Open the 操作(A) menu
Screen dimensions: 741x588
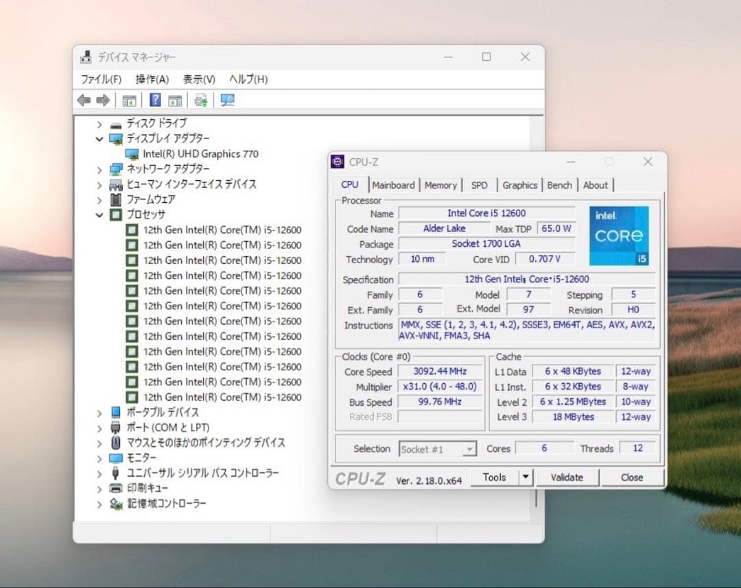click(152, 79)
